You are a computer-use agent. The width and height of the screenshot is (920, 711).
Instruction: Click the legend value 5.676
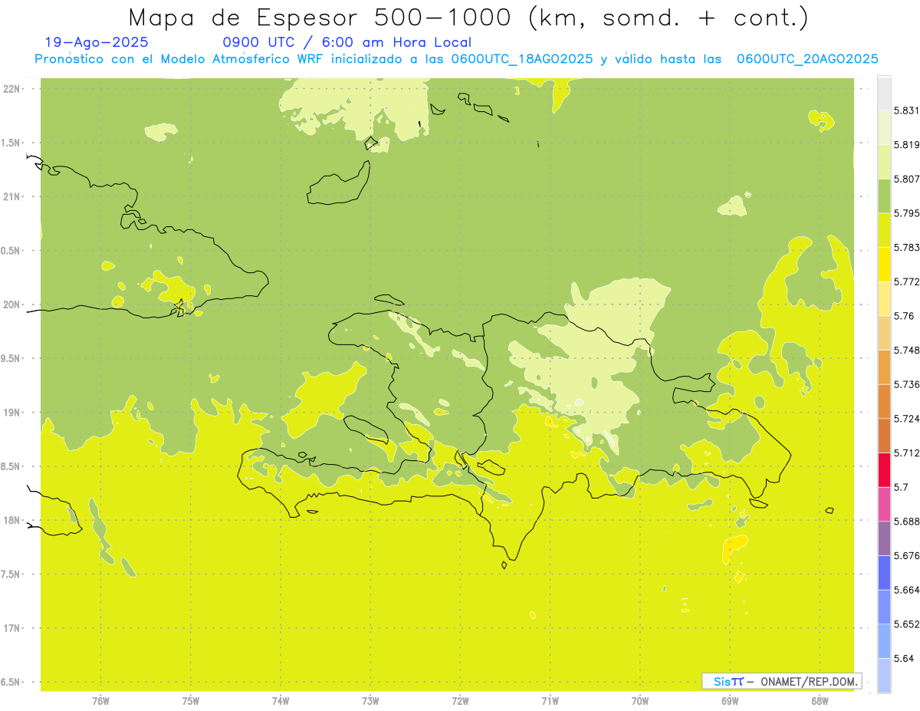906,555
